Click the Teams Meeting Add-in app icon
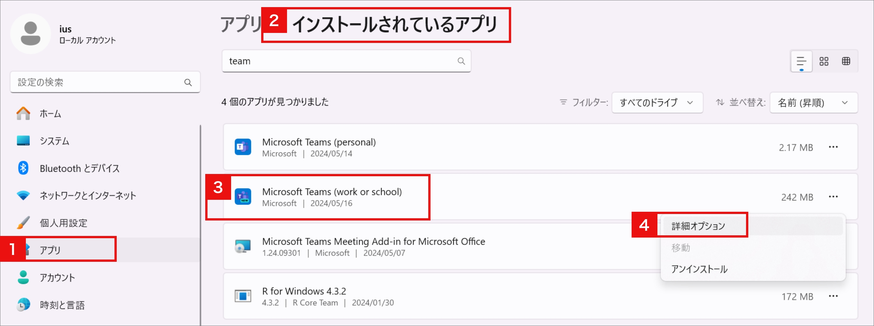Image resolution: width=874 pixels, height=326 pixels. [x=243, y=246]
